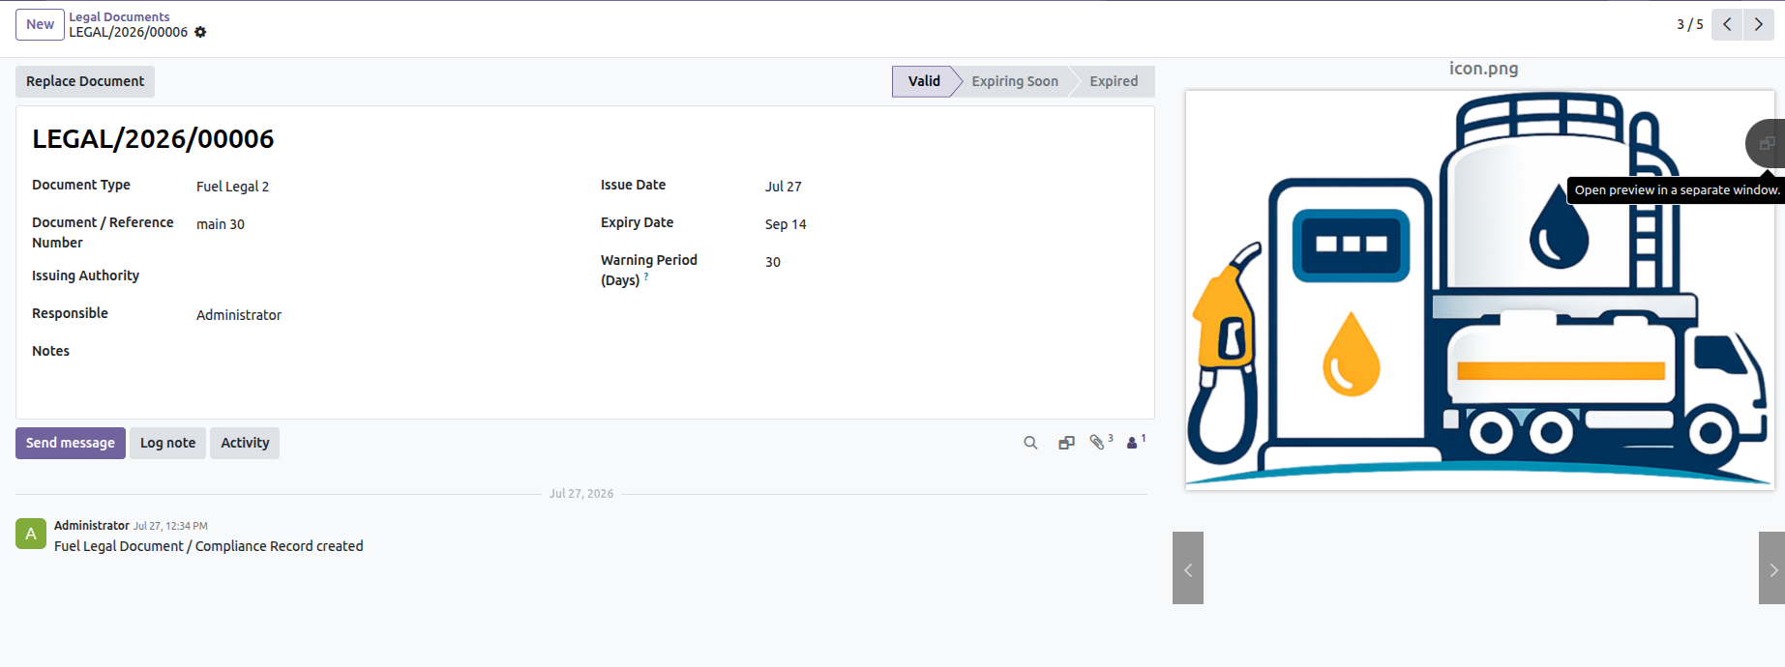Viewport: 1785px width, 667px height.
Task: Click the Administrator name in the chatter message
Action: coord(92,526)
